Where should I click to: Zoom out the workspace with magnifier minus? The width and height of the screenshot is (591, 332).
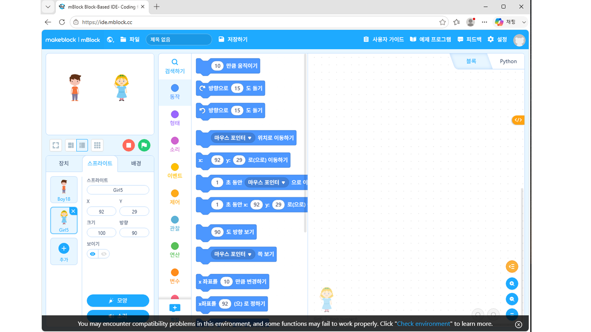pyautogui.click(x=512, y=299)
